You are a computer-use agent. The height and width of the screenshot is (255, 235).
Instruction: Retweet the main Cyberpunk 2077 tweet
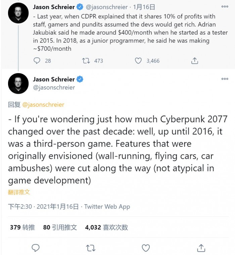pyautogui.click(x=91, y=248)
